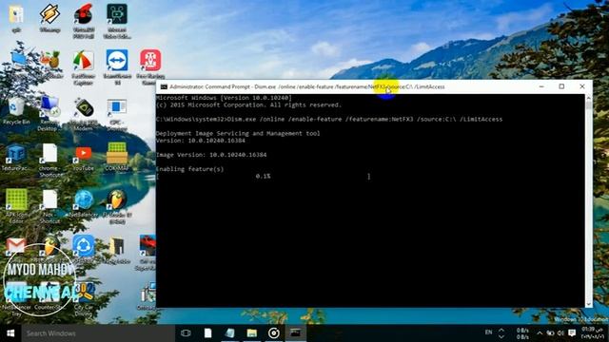Launch the TeamViewer desktop shortcut
The height and width of the screenshot is (342, 609).
pyautogui.click(x=117, y=61)
